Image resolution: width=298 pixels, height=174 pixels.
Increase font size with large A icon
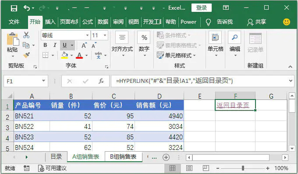(x=84, y=45)
